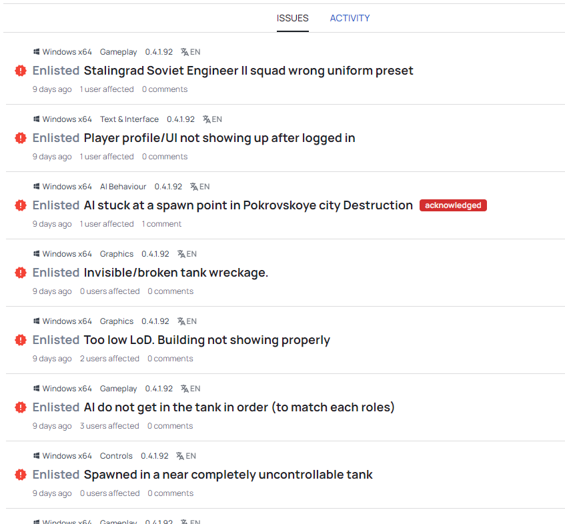Click red alert icon next to uncontrollable tank issue
565x524 pixels.
pyautogui.click(x=21, y=475)
